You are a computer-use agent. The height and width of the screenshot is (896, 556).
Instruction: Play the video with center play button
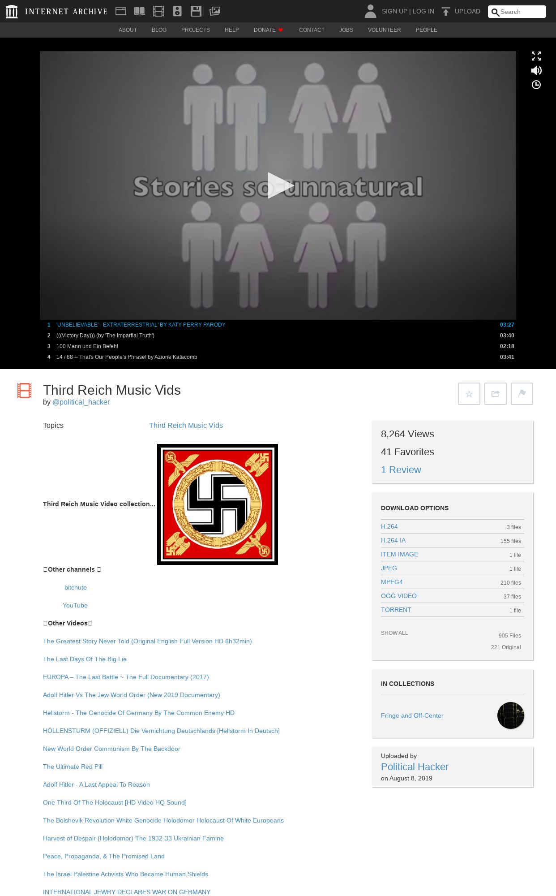[x=280, y=185]
